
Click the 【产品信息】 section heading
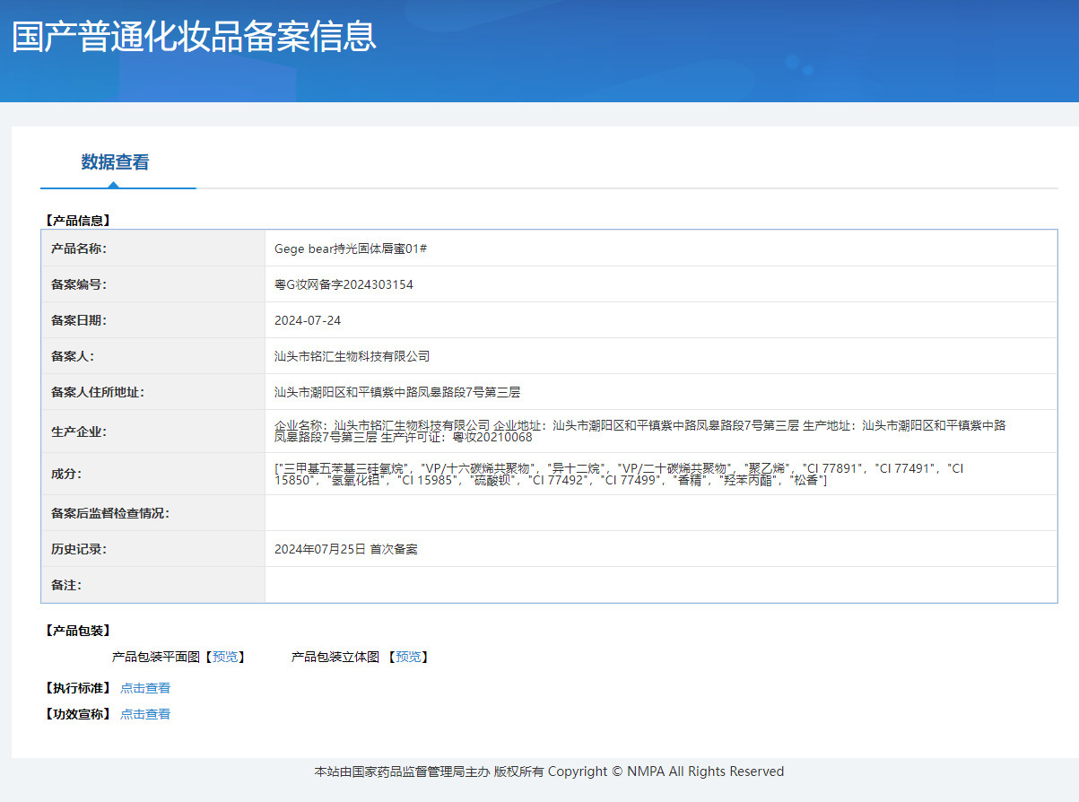76,220
